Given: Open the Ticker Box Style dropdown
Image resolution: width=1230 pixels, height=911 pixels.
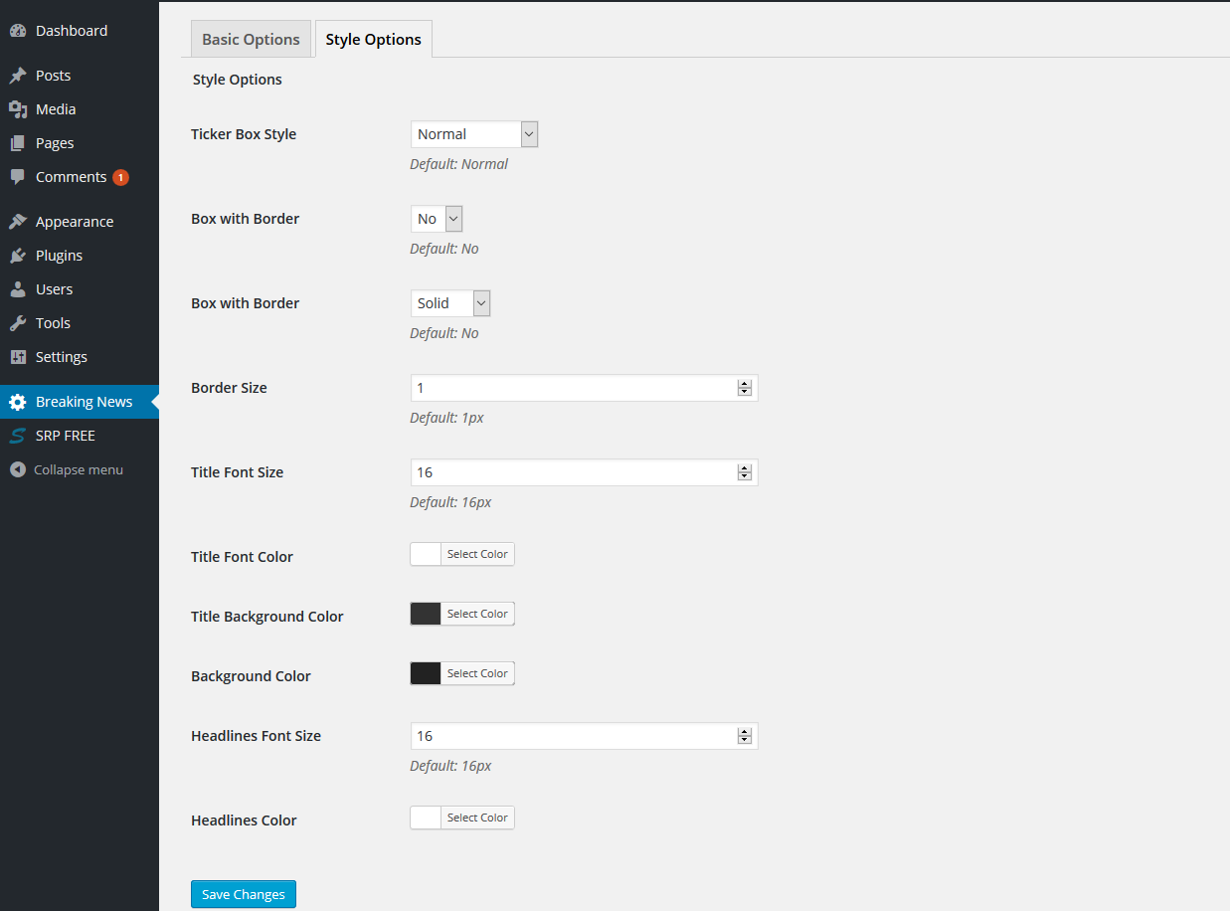Looking at the screenshot, I should click(473, 134).
